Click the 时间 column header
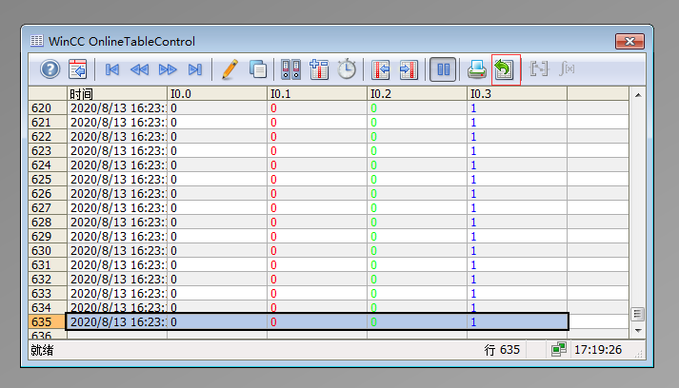Viewport: 679px width, 388px height. coord(117,94)
